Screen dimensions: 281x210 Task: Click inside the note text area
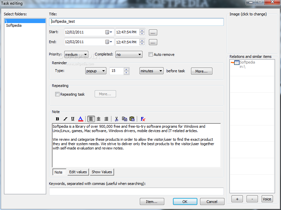[x=136, y=145]
